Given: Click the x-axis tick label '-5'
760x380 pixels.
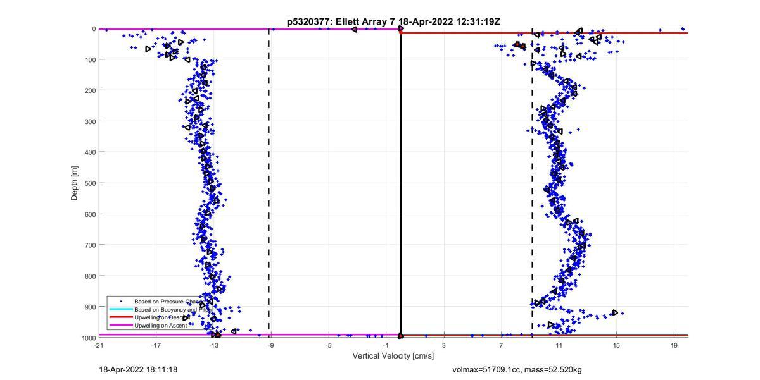Looking at the screenshot, I should pyautogui.click(x=329, y=345).
